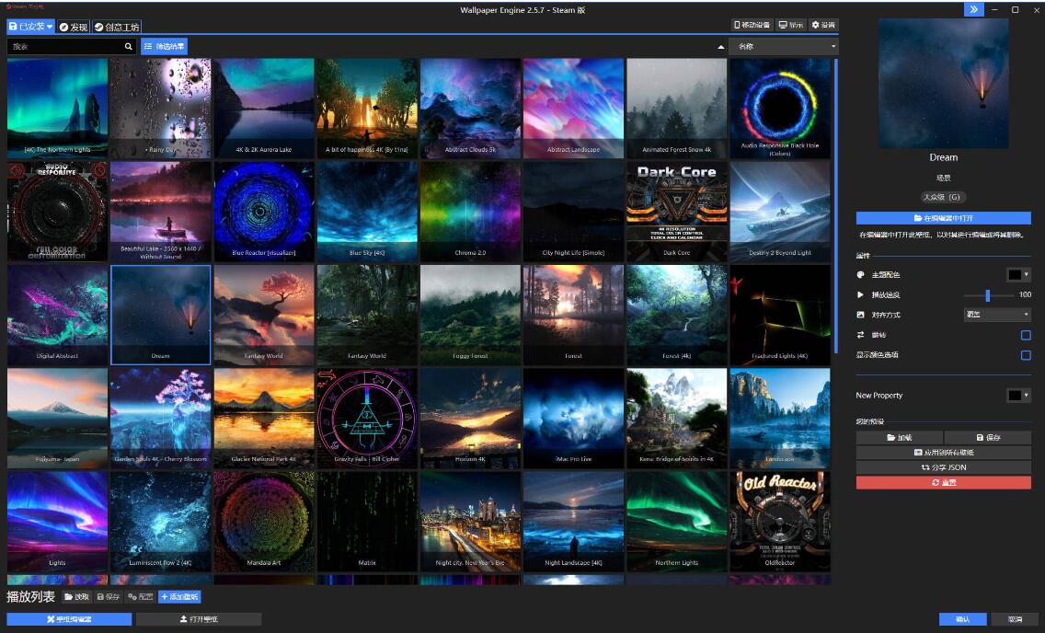Enable the 翻转 flip checkbox
The image size is (1045, 633).
(1026, 335)
